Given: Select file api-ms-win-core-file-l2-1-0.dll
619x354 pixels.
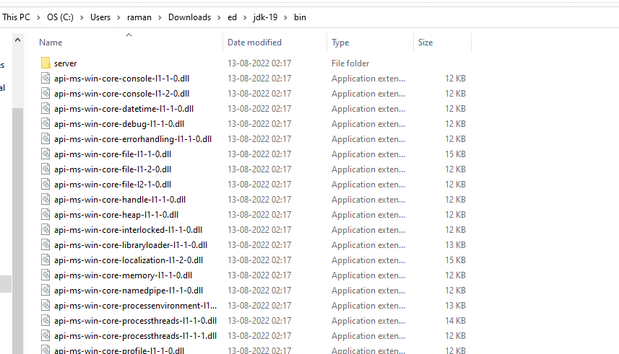Looking at the screenshot, I should coord(113,184).
